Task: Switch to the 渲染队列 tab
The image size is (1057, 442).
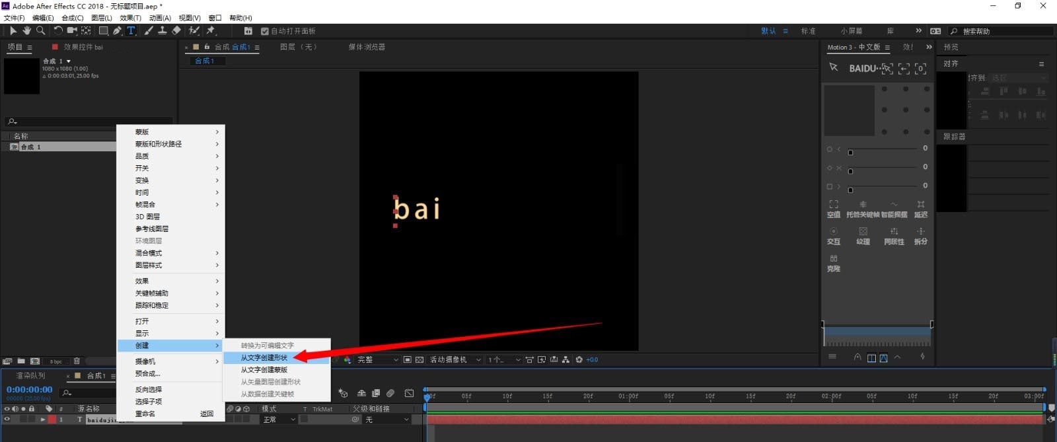Action: (30, 375)
